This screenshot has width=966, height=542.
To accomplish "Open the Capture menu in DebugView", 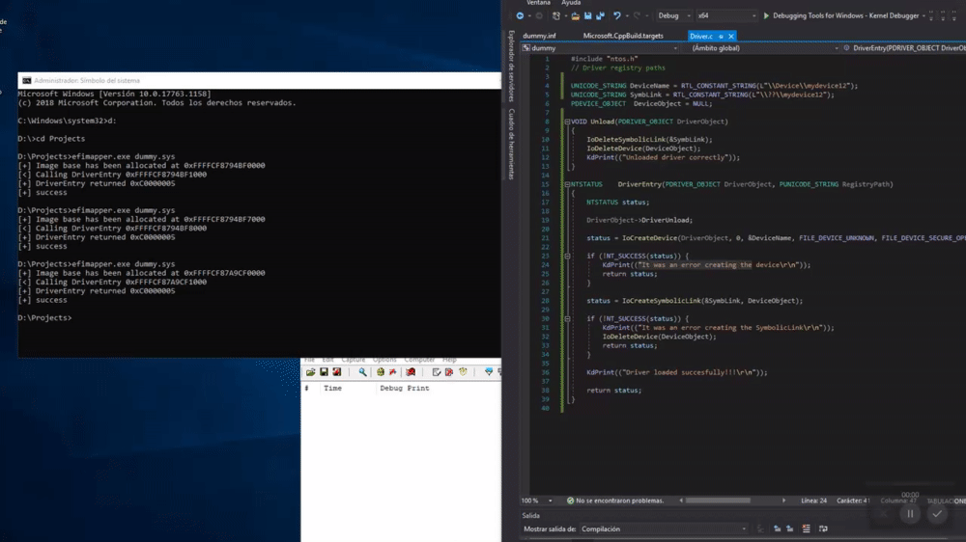I will tap(354, 360).
